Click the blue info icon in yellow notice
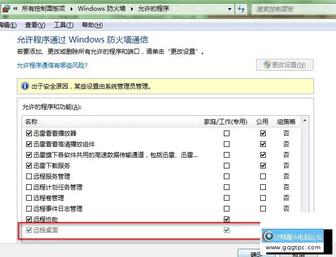Screen dimensions: 336x257 click(x=25, y=86)
